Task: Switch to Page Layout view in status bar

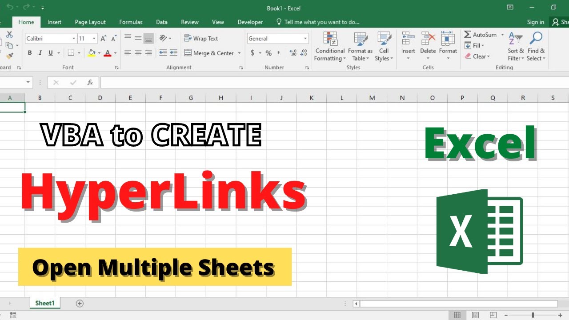Action: 475,315
